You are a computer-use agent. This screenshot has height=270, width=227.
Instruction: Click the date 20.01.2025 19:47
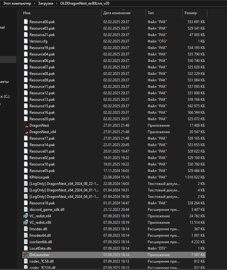point(116,151)
